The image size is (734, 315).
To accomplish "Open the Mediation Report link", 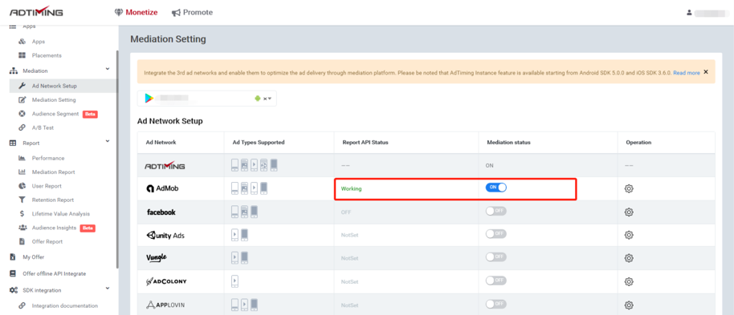I will pos(53,172).
